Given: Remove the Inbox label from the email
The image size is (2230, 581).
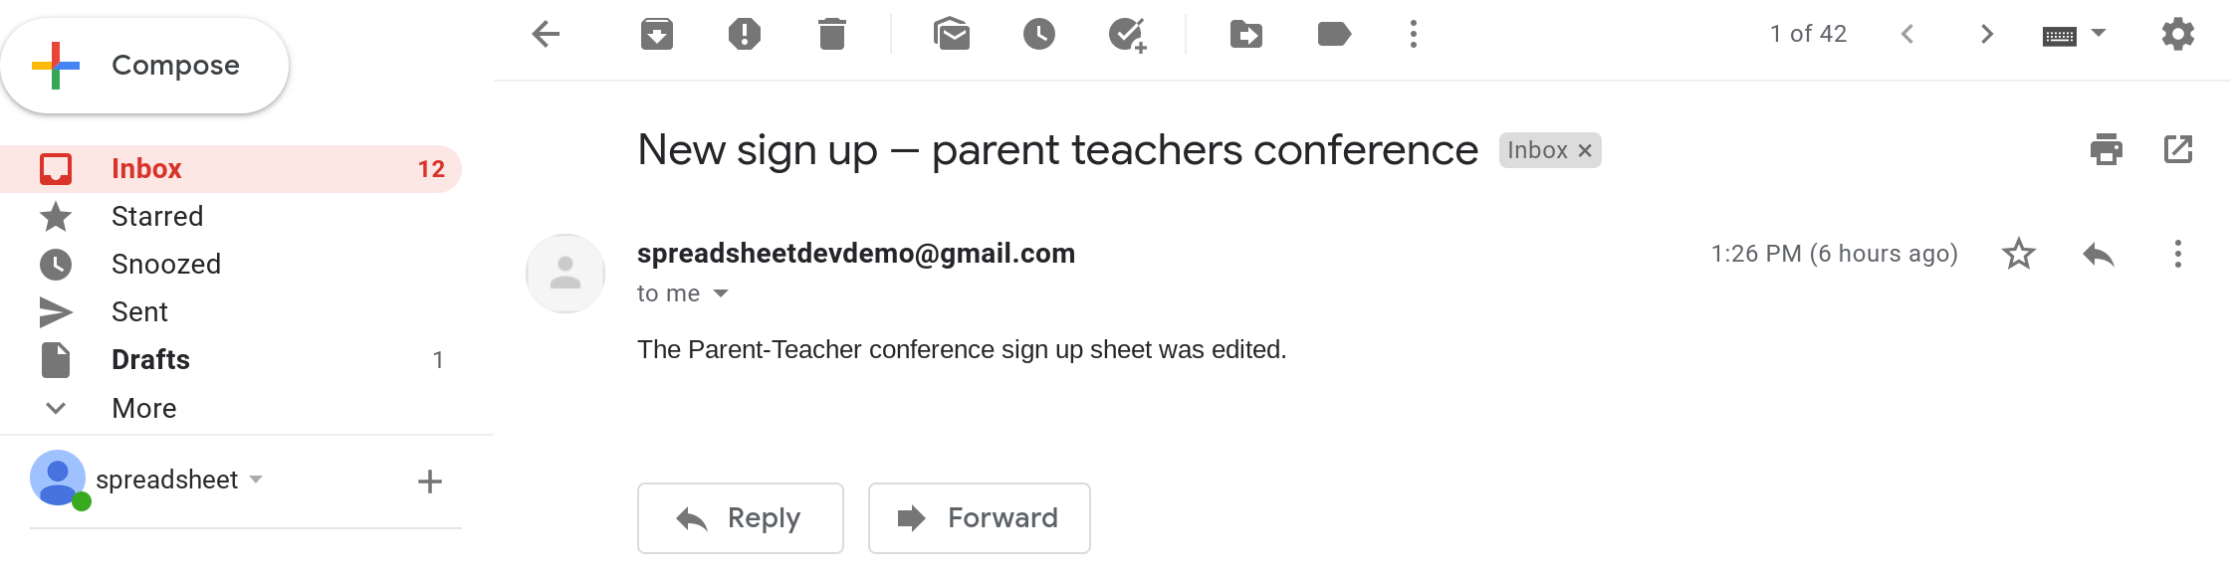Looking at the screenshot, I should pyautogui.click(x=1585, y=150).
